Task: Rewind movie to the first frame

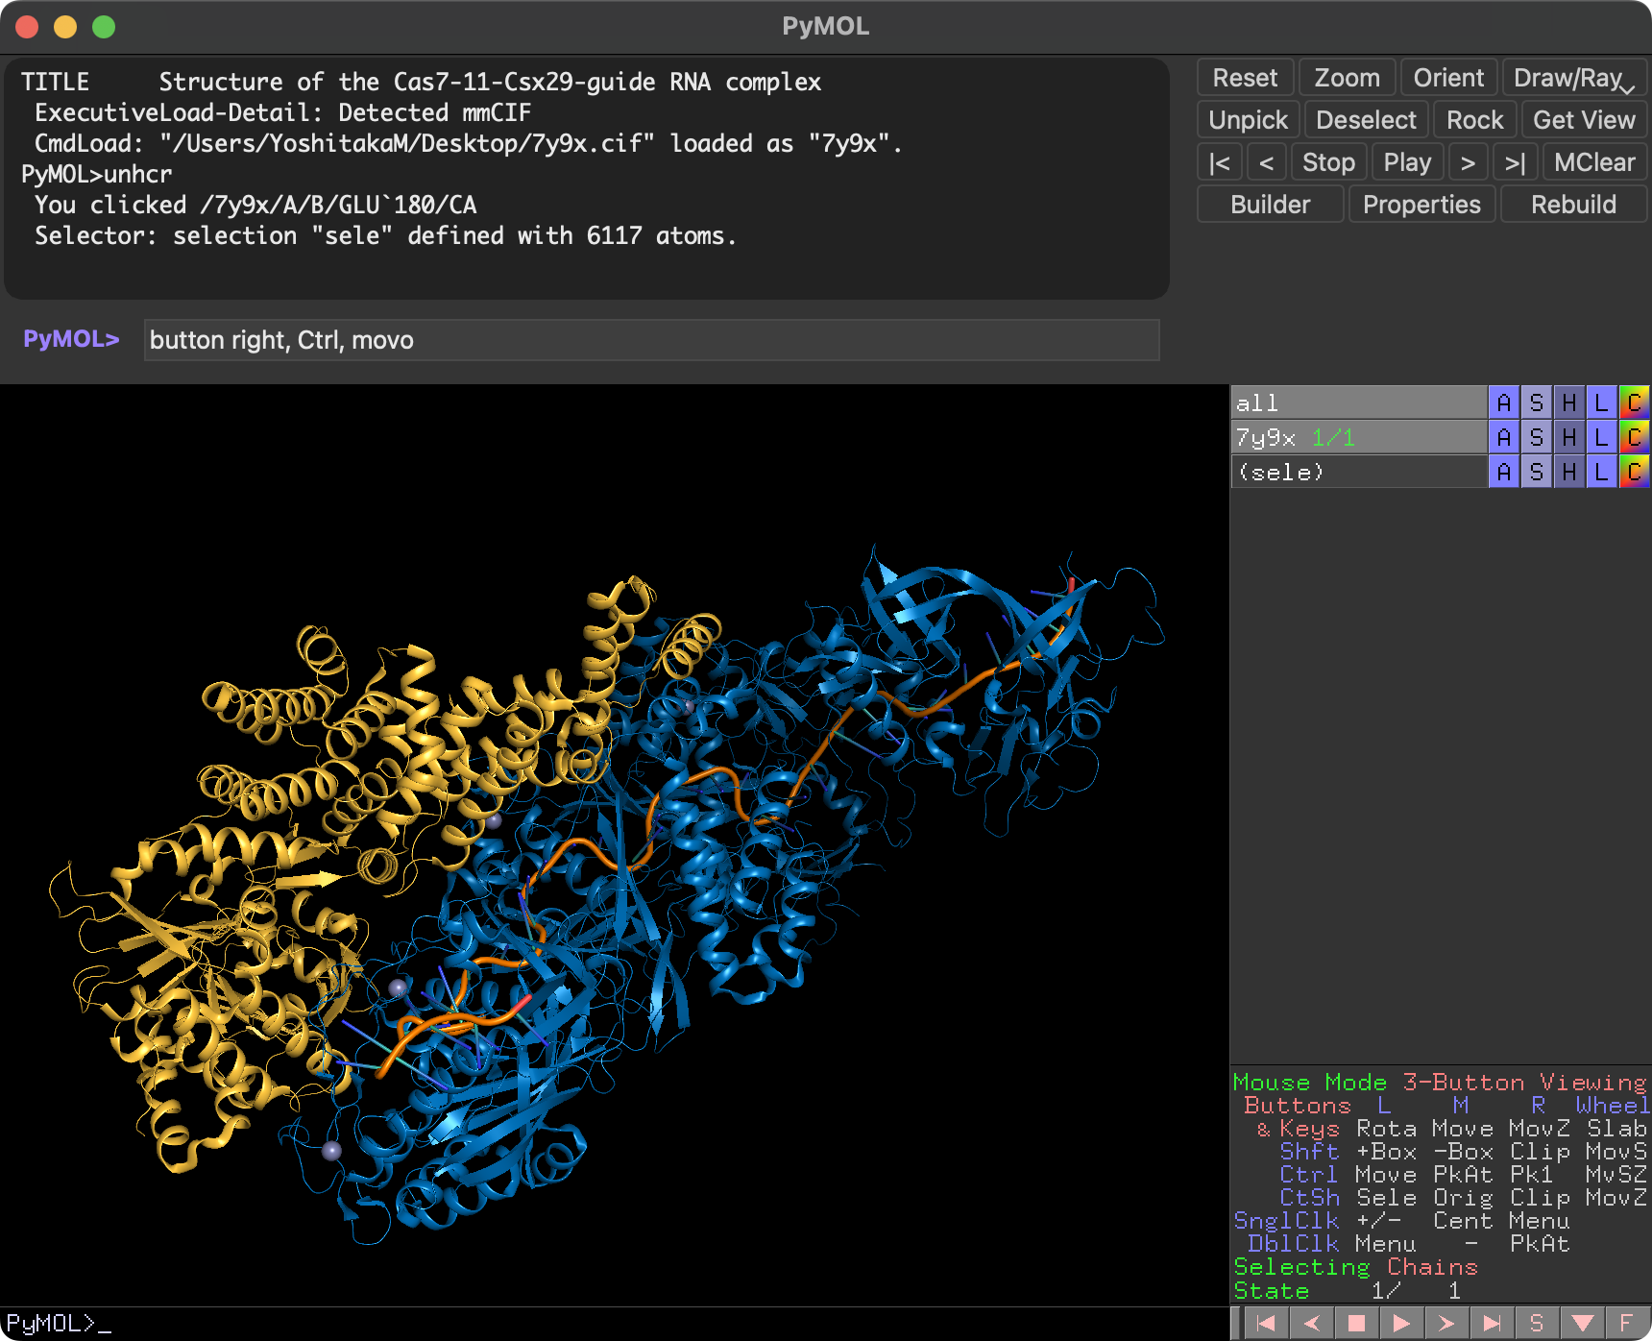Action: pyautogui.click(x=1265, y=1323)
